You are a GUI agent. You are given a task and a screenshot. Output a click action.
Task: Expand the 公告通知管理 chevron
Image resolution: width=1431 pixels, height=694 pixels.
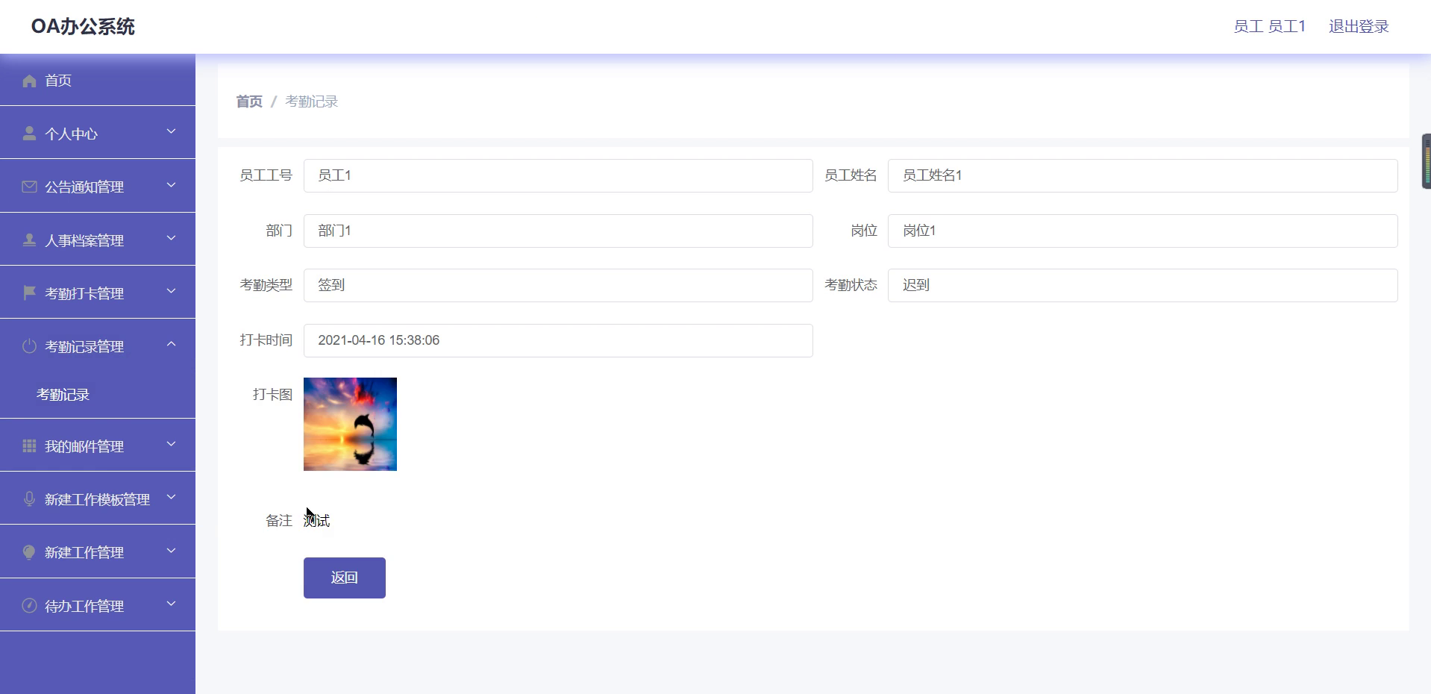171,184
